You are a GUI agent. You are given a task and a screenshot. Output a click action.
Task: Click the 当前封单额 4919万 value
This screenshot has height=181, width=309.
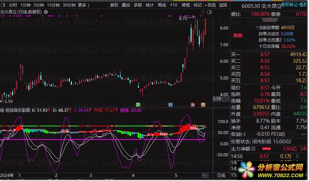(288, 28)
